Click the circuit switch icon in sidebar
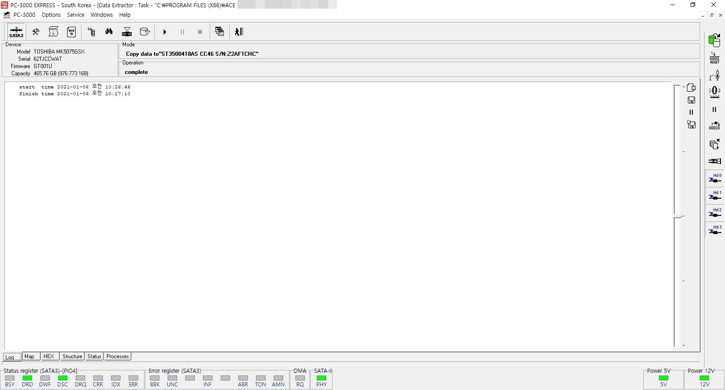 pos(715,75)
